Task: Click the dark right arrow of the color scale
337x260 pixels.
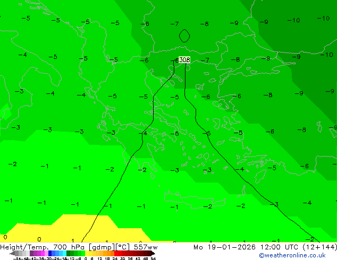Action: click(153, 253)
